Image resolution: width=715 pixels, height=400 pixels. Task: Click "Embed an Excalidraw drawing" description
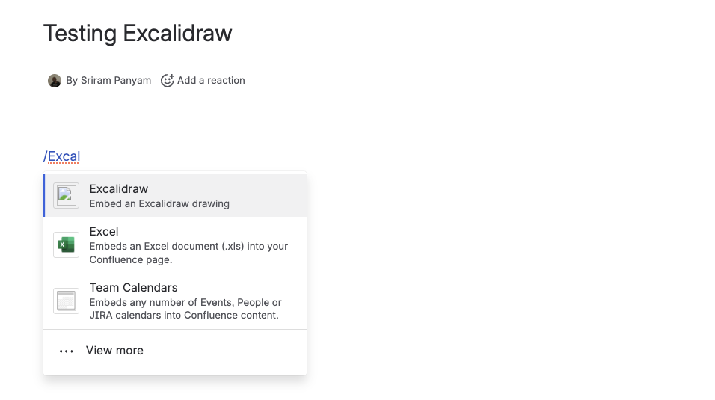[x=159, y=203]
